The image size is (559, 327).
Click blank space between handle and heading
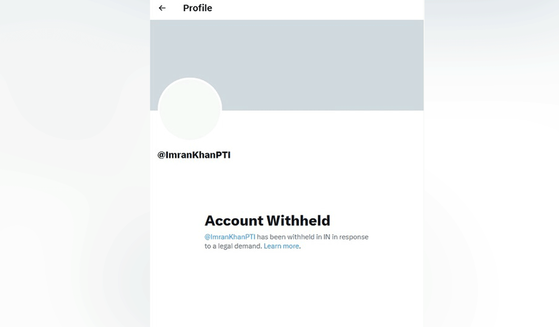pyautogui.click(x=287, y=185)
